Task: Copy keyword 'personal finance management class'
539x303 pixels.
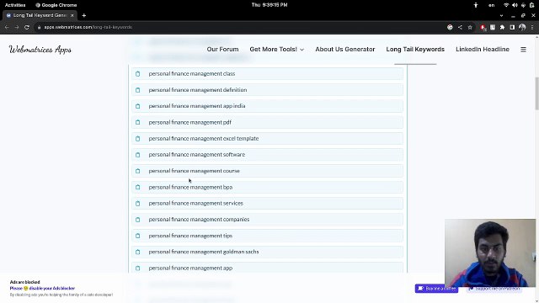Action: point(138,74)
